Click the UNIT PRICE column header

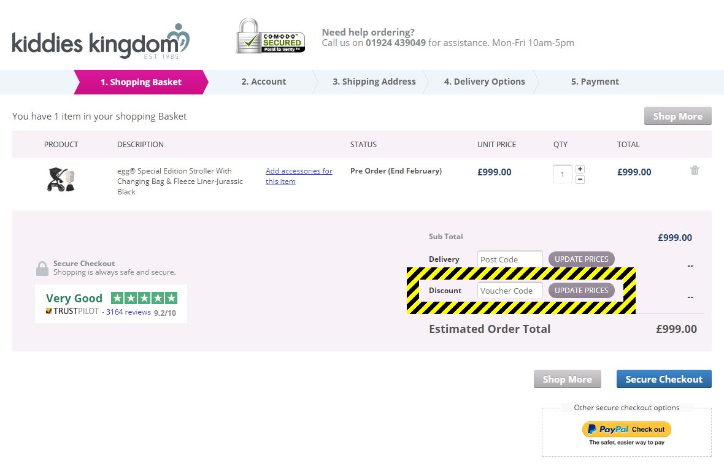[497, 145]
